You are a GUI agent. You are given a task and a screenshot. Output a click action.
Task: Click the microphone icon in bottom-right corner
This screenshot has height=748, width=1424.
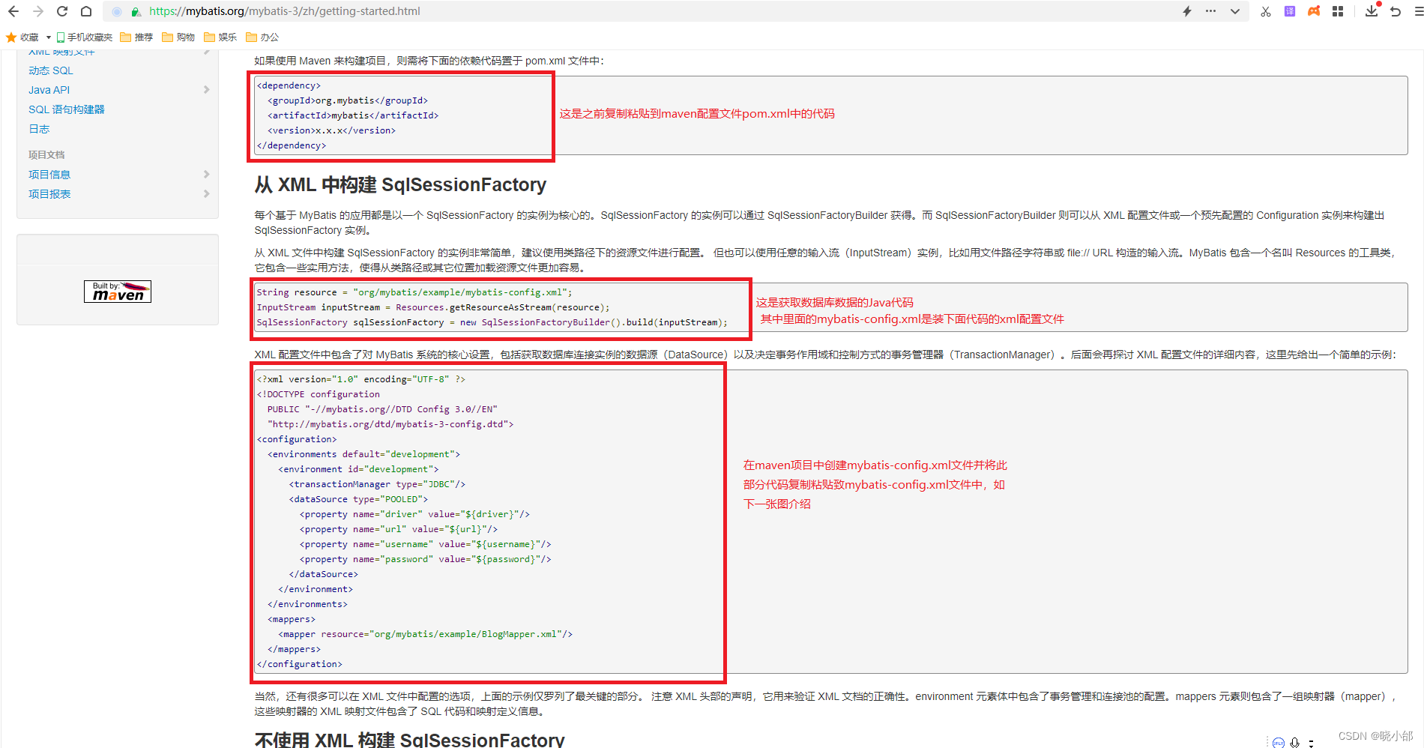[1294, 743]
